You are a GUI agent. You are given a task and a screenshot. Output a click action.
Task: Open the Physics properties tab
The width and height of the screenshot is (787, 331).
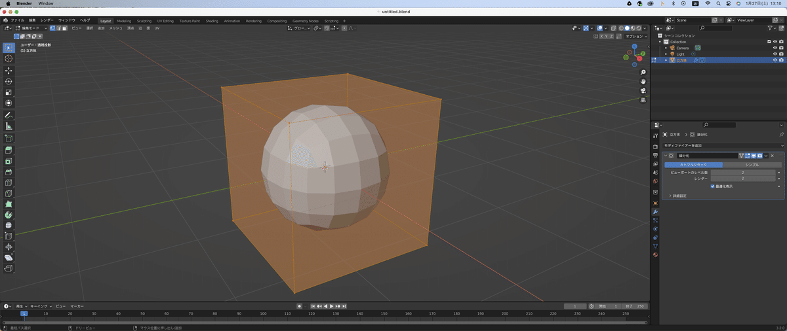coord(655,229)
